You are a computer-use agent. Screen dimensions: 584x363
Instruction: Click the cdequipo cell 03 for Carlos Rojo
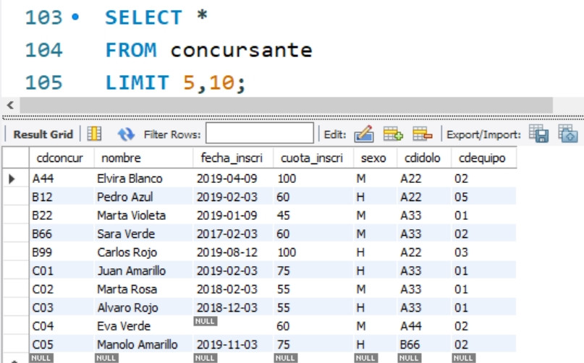[483, 252]
